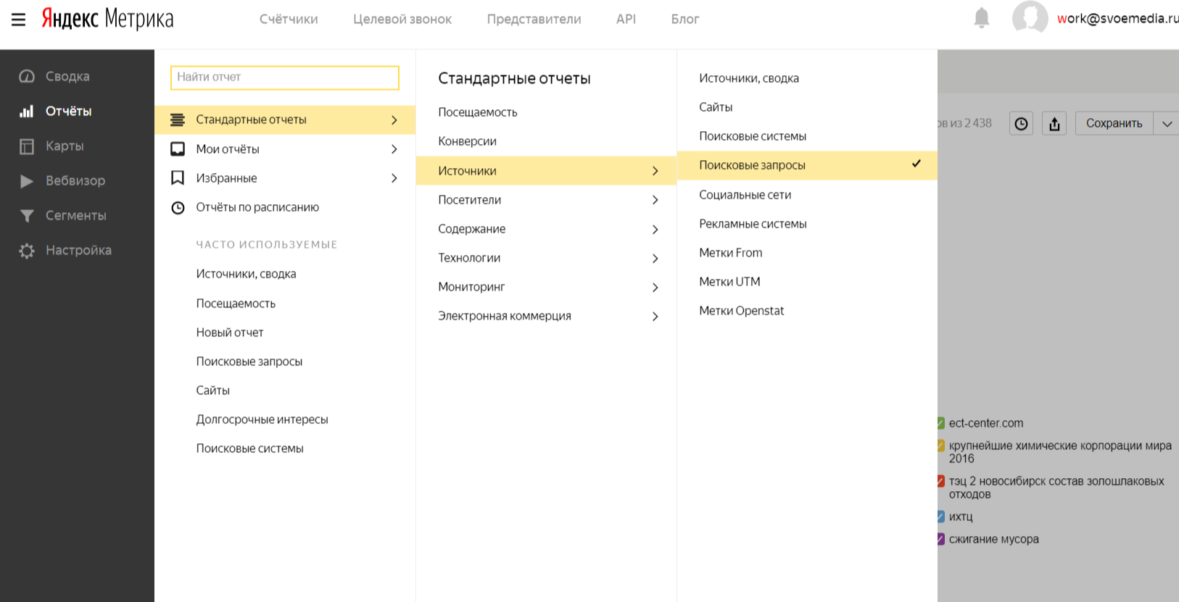1179x602 pixels.
Task: Open the Метки UTM report
Action: [729, 282]
